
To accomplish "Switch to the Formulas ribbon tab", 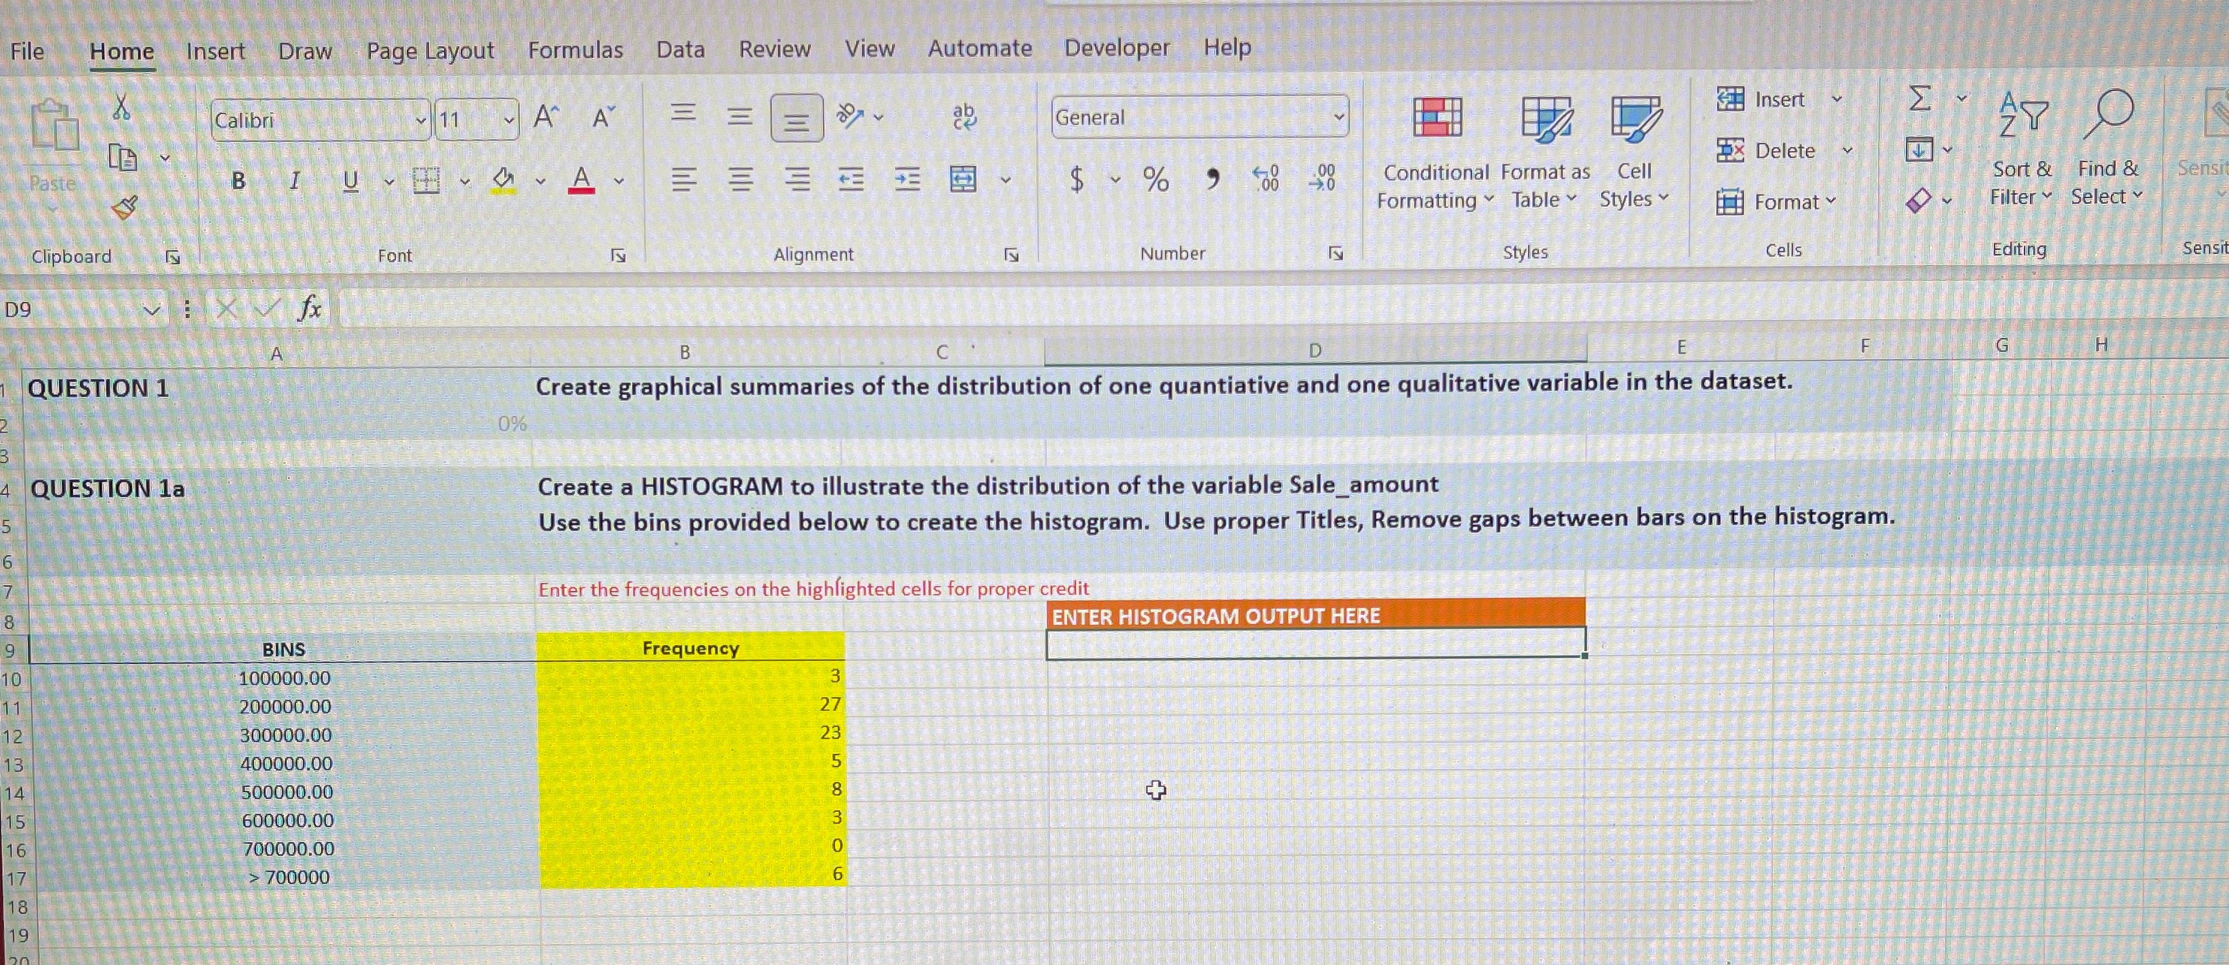I will tap(576, 50).
